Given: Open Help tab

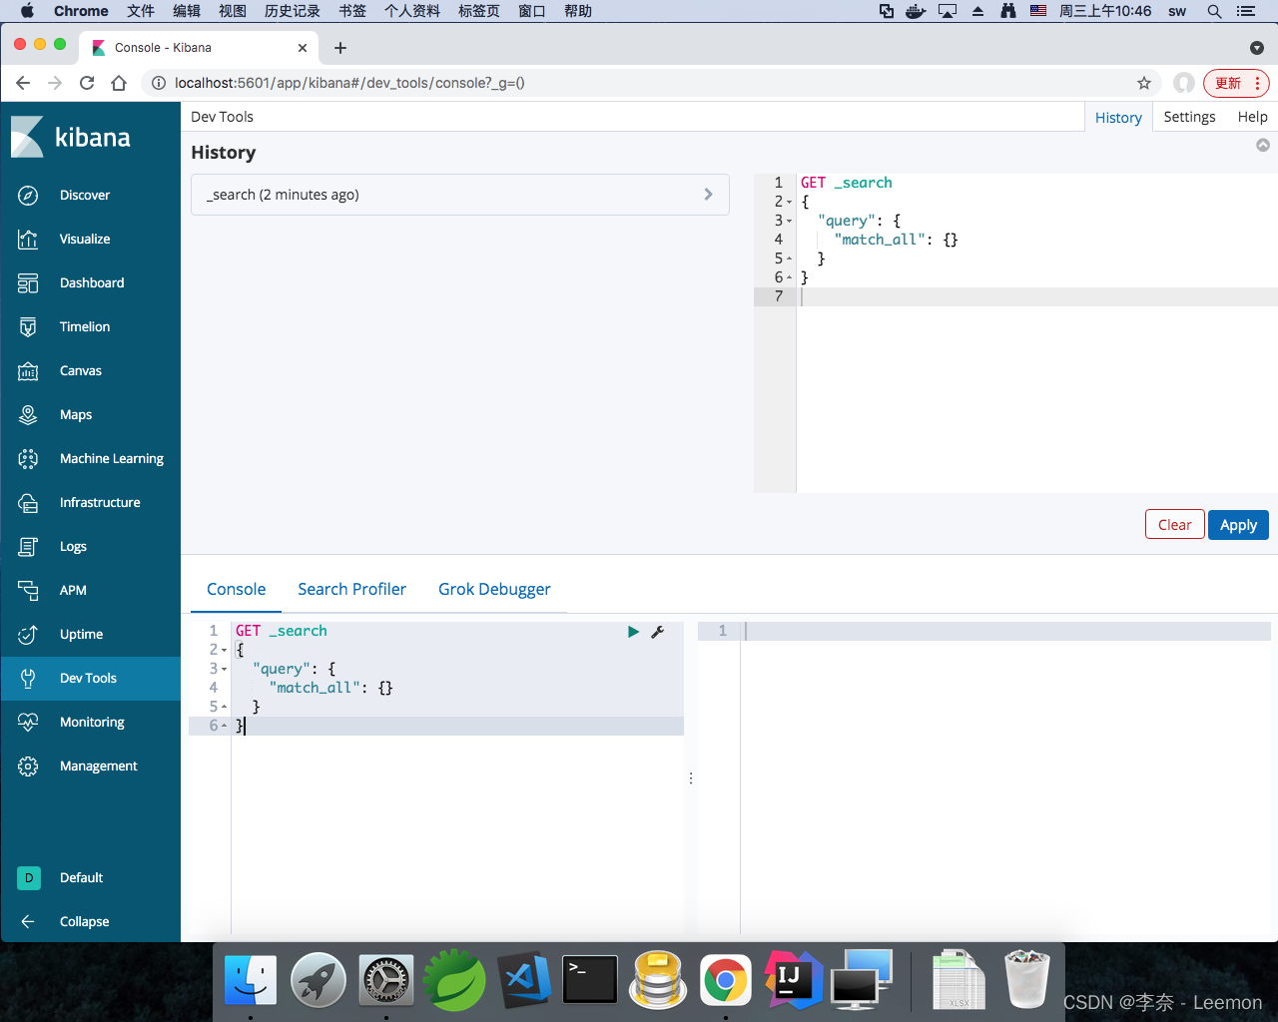Looking at the screenshot, I should click(1252, 117).
